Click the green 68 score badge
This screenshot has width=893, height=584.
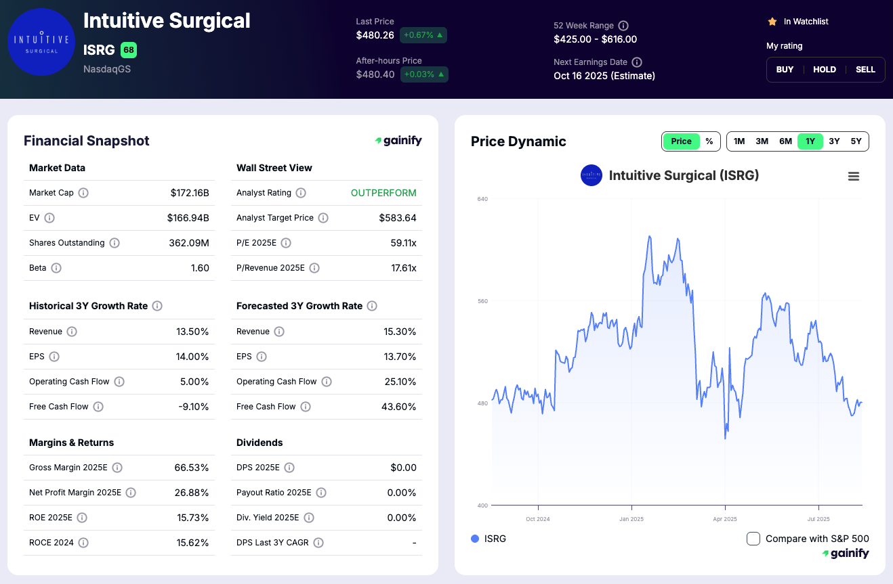click(128, 50)
